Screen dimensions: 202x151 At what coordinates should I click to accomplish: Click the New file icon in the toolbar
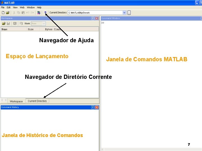coord(3,13)
